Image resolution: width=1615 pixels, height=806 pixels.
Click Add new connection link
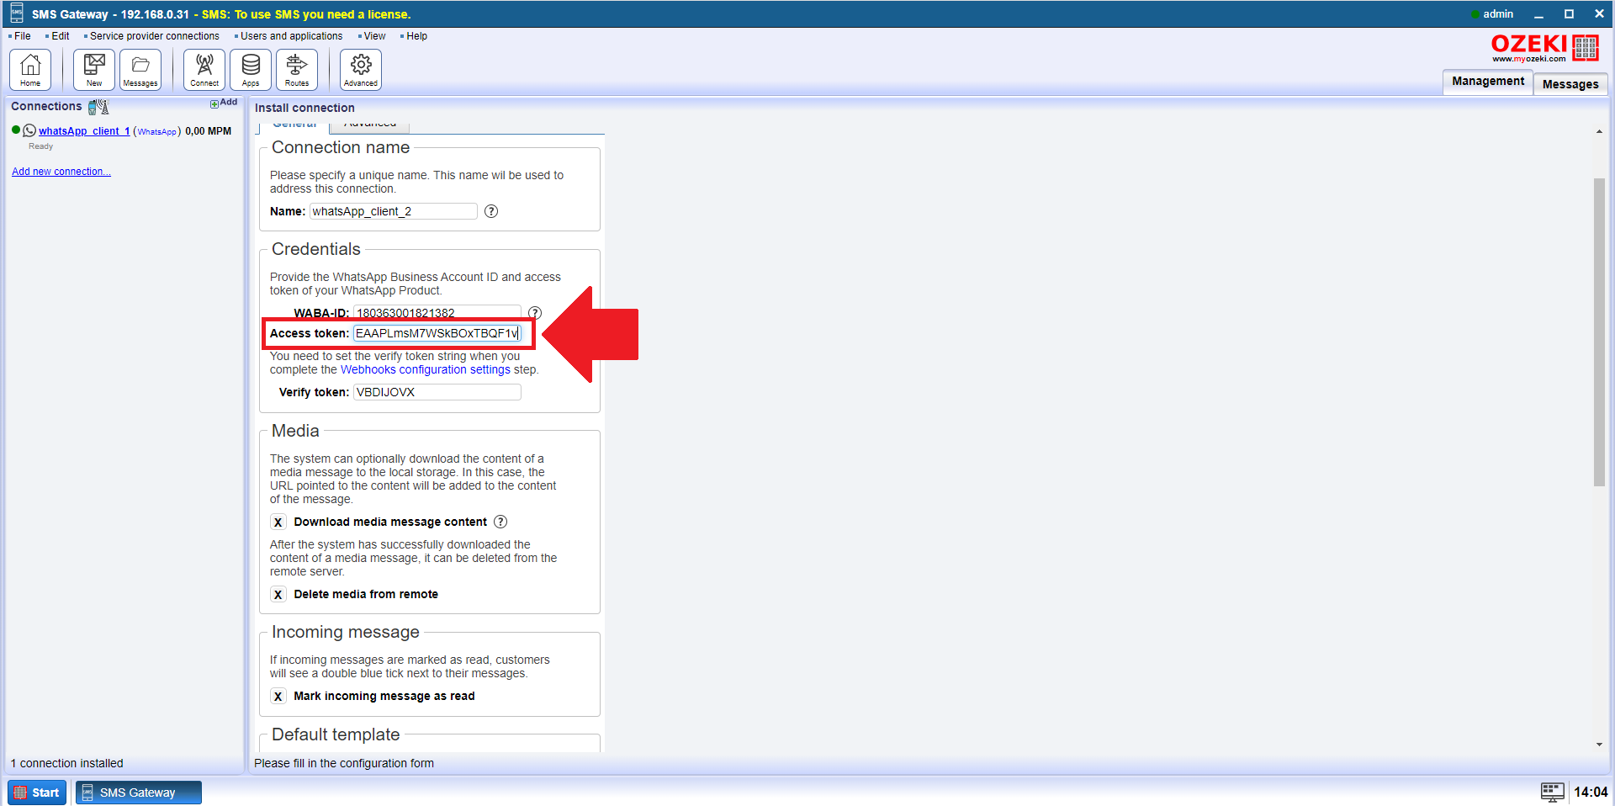coord(61,172)
